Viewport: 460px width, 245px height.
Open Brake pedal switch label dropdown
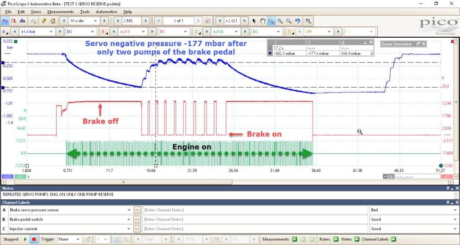[70, 219]
